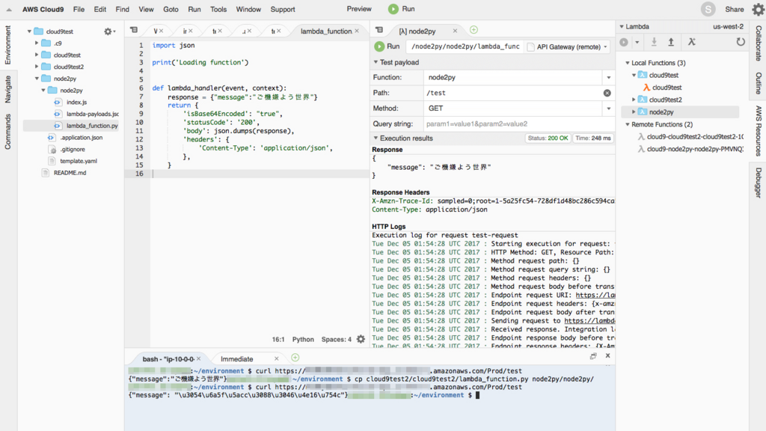This screenshot has width=766, height=431.
Task: Change the Python syntax mode in status bar
Action: [x=303, y=339]
